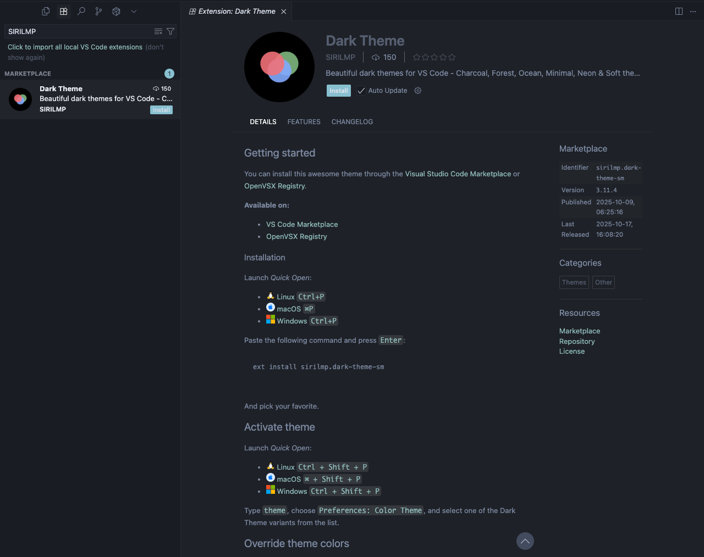Click the scroll-to-top arrow button
Image resolution: width=704 pixels, height=557 pixels.
click(x=525, y=541)
